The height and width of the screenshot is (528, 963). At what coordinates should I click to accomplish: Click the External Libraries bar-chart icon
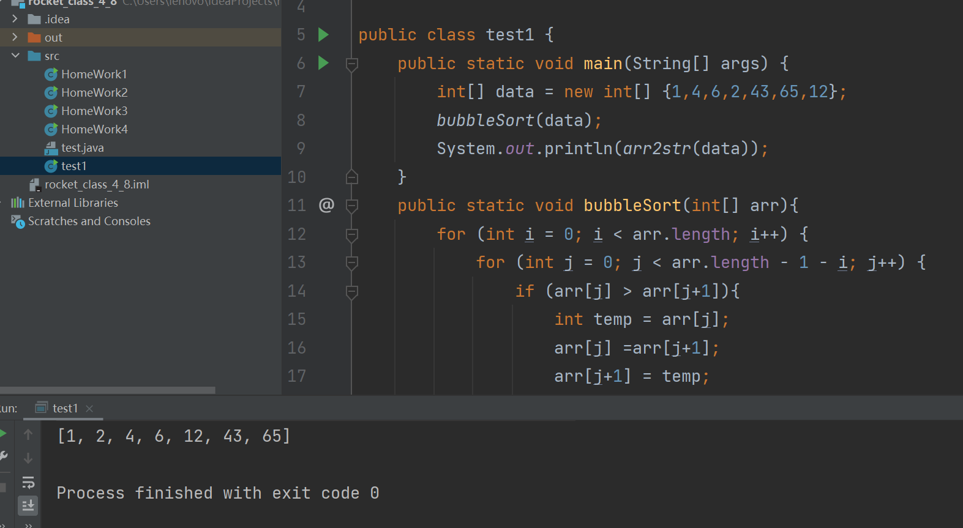point(18,203)
